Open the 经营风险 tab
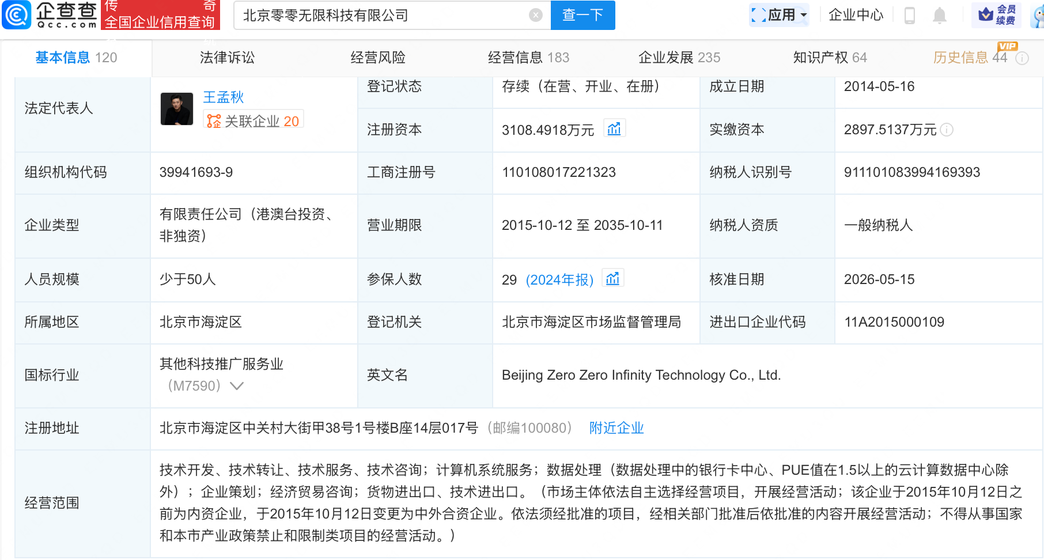1044x560 pixels. click(378, 58)
